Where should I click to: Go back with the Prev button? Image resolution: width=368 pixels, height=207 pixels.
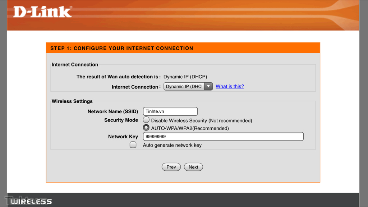click(x=171, y=167)
